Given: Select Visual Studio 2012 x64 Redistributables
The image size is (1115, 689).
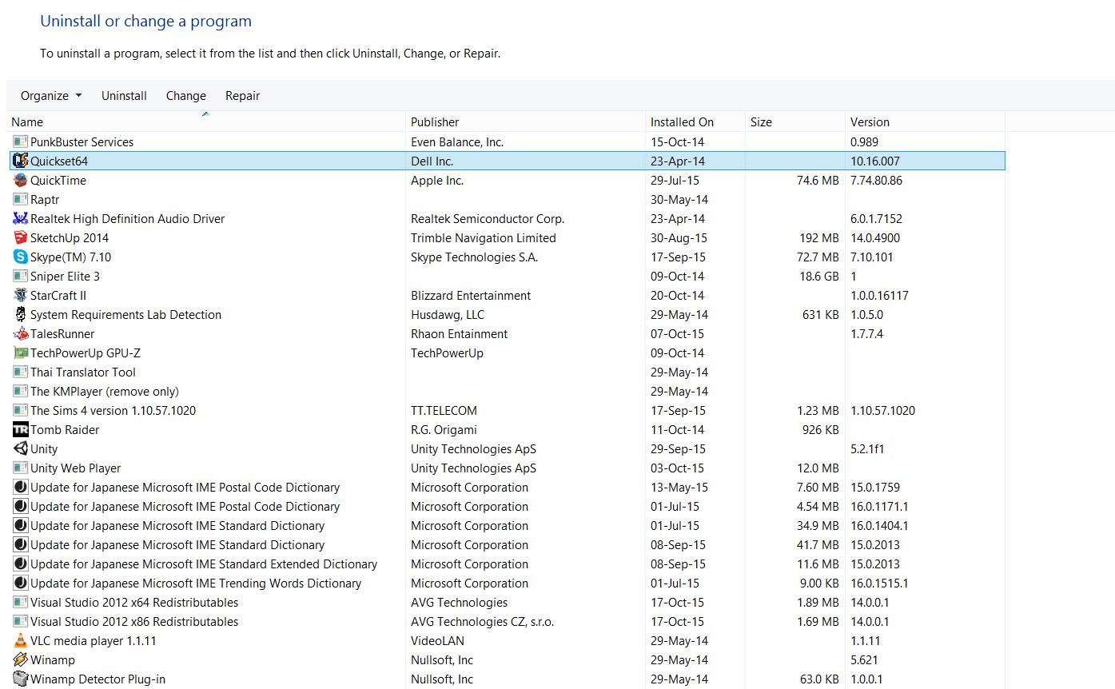Looking at the screenshot, I should point(134,602).
